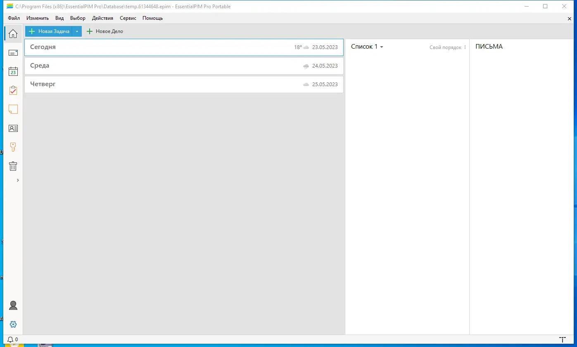Viewport: 577px width, 347px height.
Task: Close the inner document with menu bar X
Action: coord(570,19)
